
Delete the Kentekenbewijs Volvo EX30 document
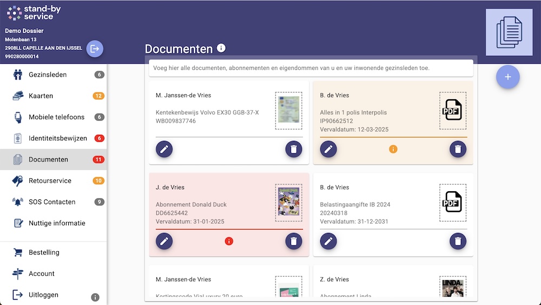[x=294, y=149]
